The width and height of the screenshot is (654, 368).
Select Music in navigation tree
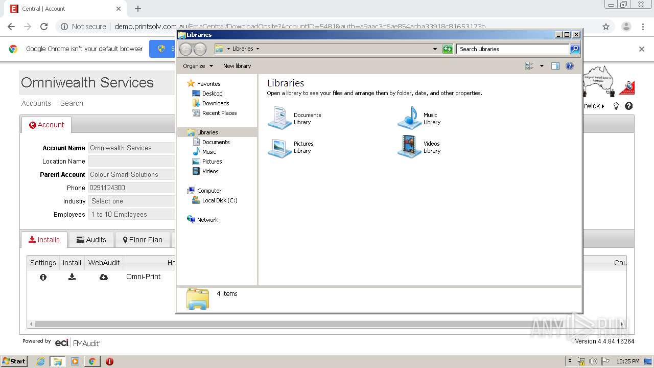(x=209, y=152)
